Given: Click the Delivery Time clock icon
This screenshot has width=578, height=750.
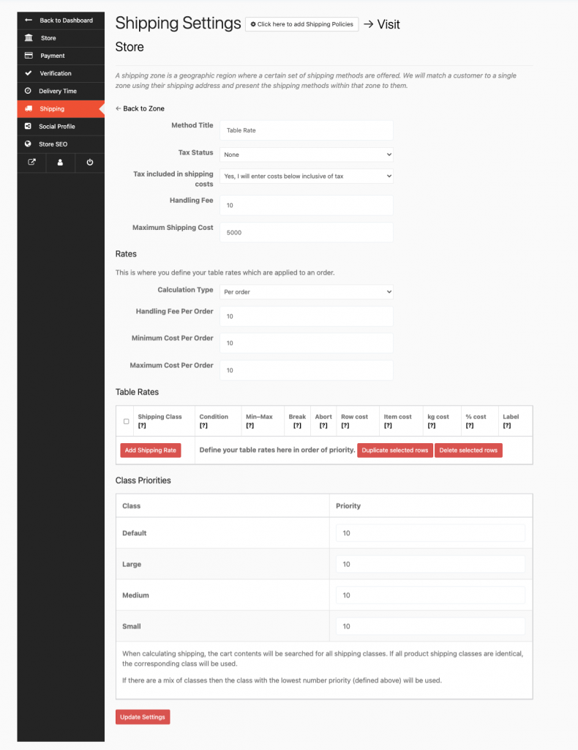Looking at the screenshot, I should 28,91.
